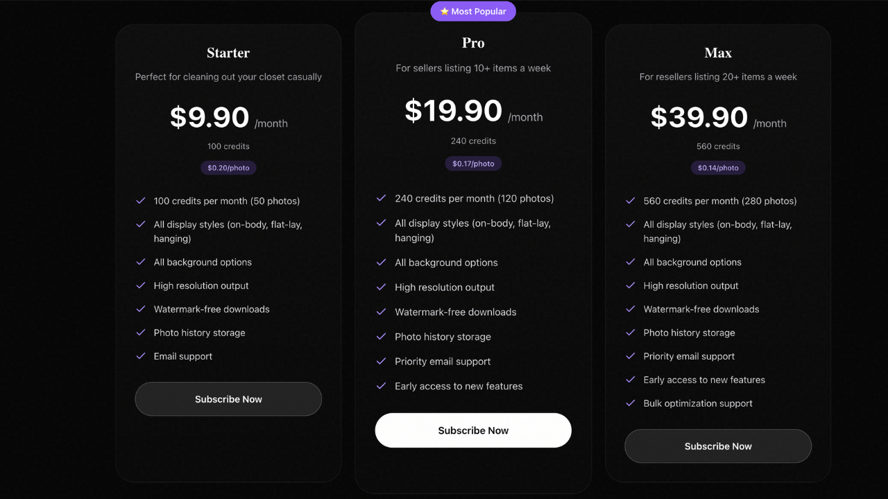The height and width of the screenshot is (499, 888).
Task: Click the checkmark beside 100 credits per month
Action: click(142, 201)
